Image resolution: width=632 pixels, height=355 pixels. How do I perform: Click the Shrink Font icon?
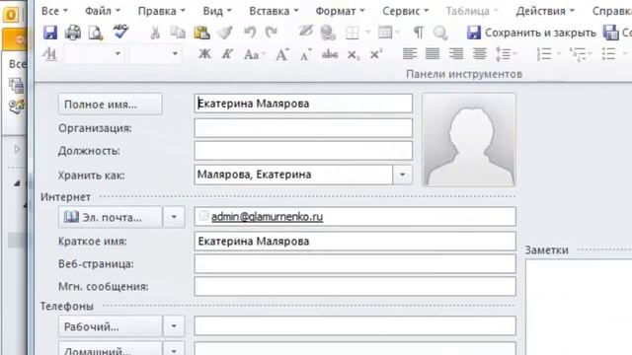pos(305,55)
